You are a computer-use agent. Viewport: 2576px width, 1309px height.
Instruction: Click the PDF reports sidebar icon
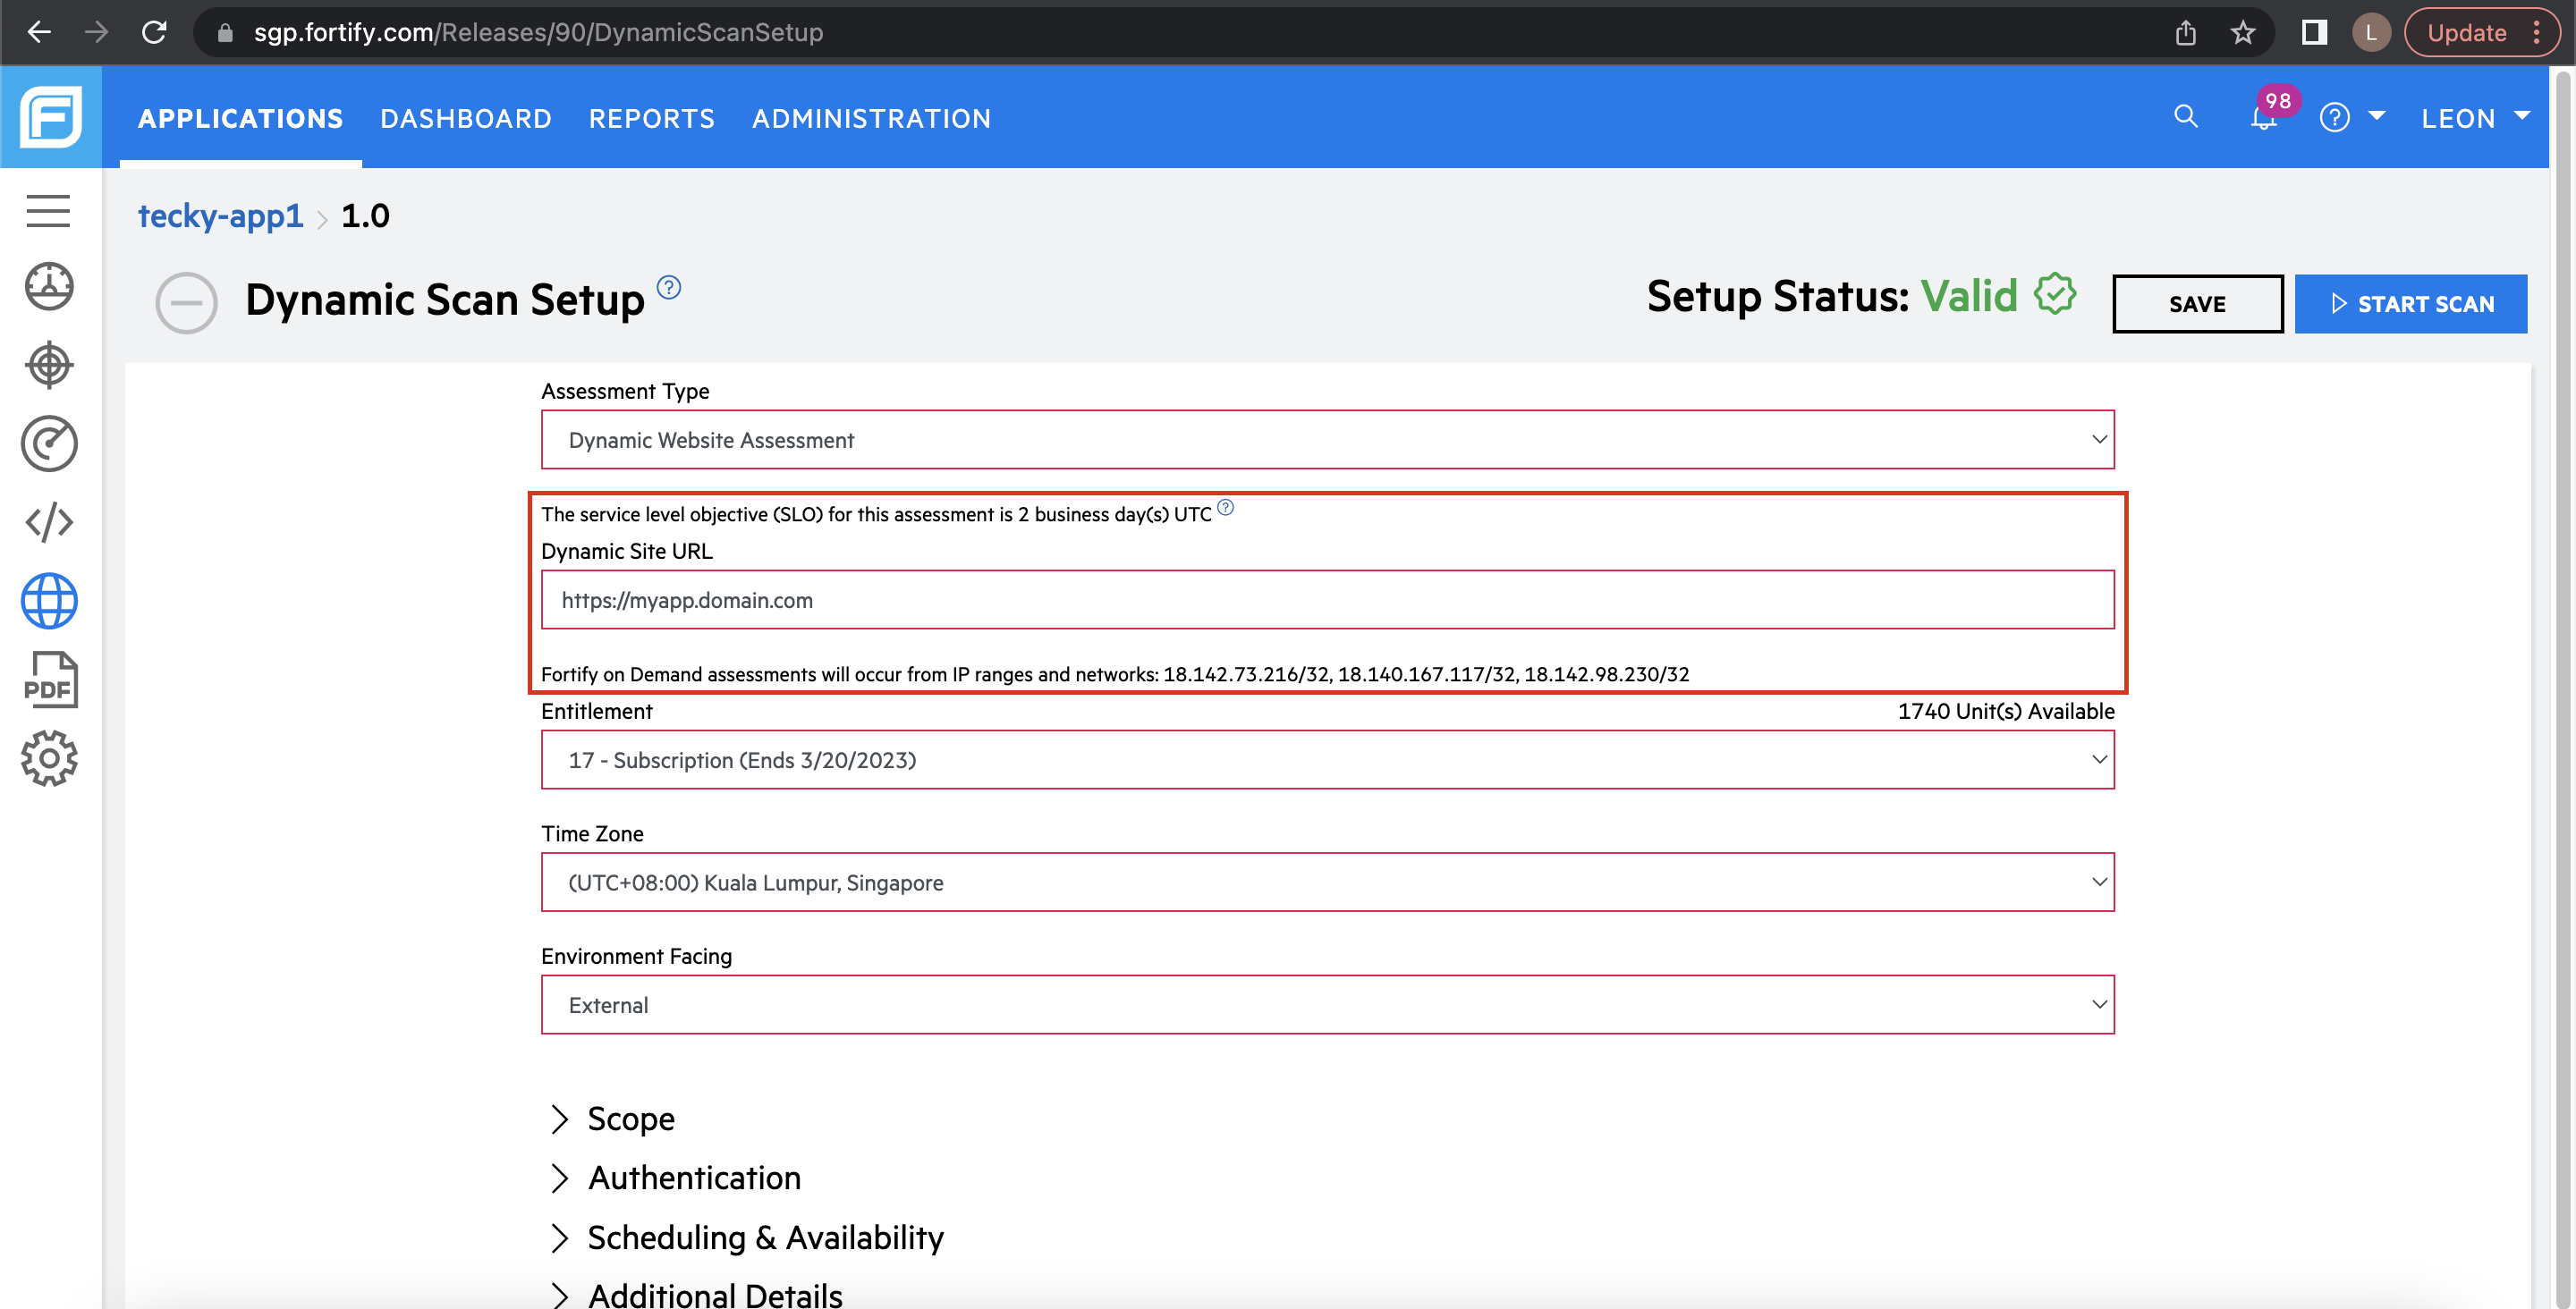48,680
